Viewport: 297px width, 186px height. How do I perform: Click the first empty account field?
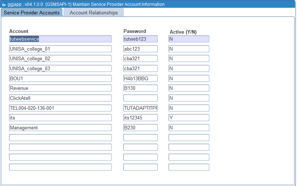click(60, 138)
